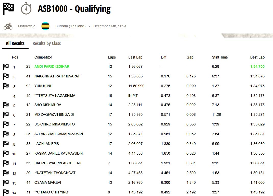
Task: Click the Best Lap column header
Action: pyautogui.click(x=257, y=57)
